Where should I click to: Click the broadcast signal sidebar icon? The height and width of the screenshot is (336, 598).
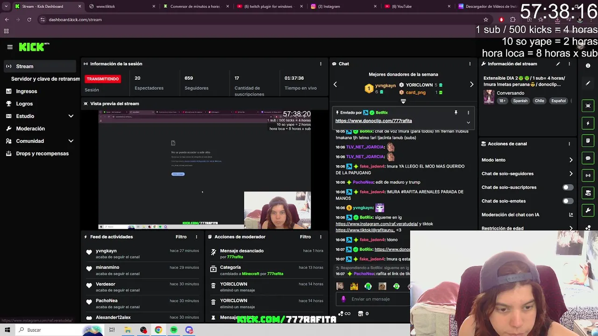point(588,175)
